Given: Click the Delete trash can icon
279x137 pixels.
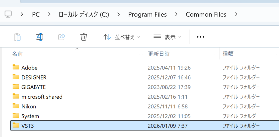Looking at the screenshot, I should point(84,37).
